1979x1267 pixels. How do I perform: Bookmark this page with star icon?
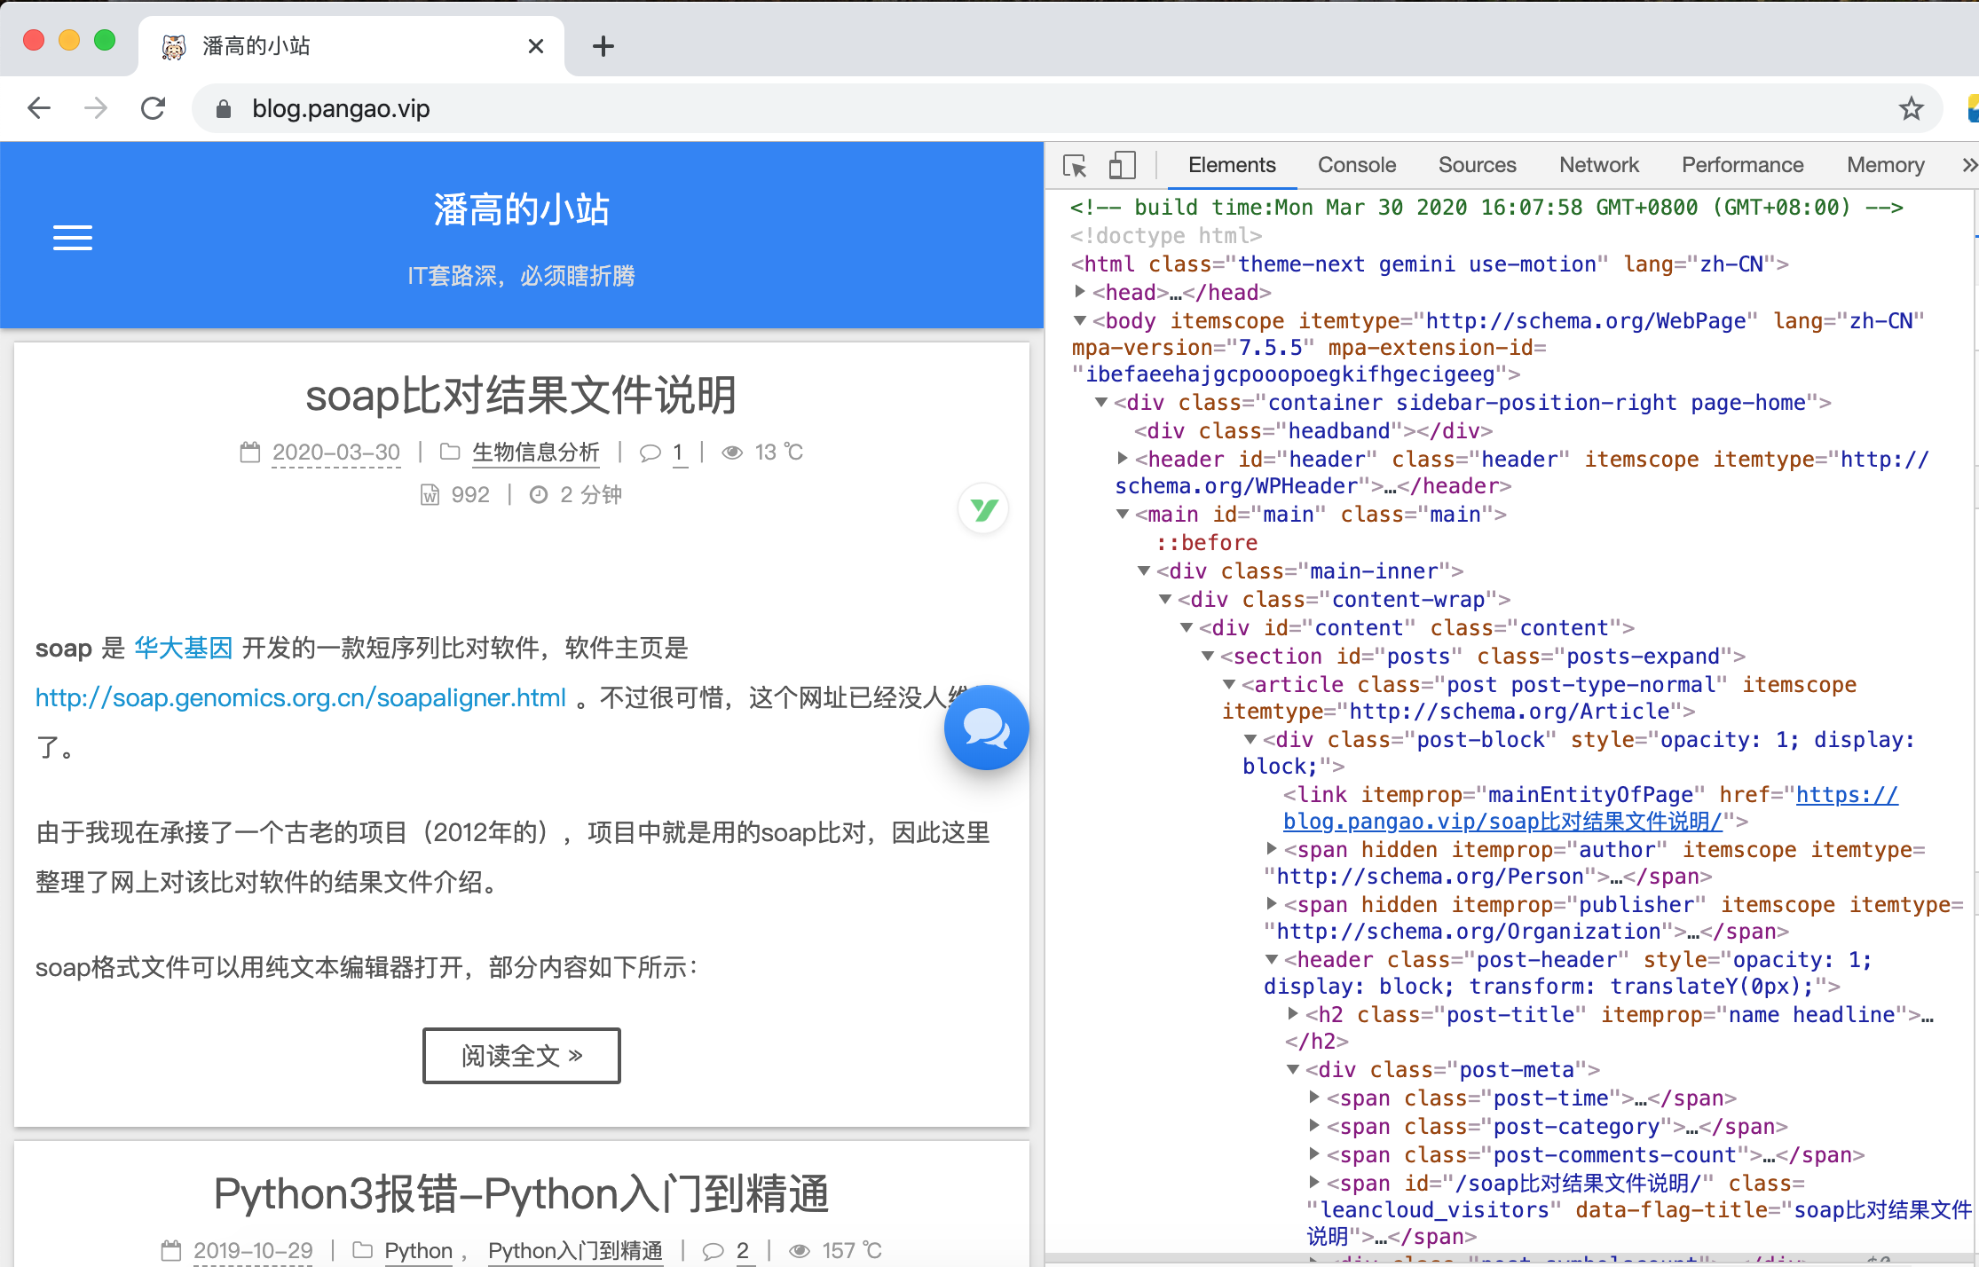[x=1911, y=109]
